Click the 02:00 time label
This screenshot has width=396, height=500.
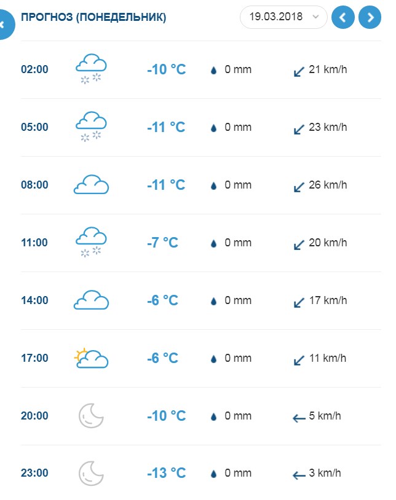(x=34, y=69)
